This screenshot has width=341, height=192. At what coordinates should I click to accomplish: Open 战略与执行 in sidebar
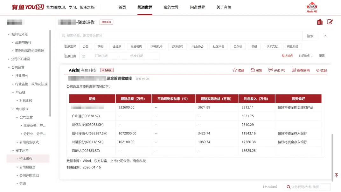coord(23,42)
